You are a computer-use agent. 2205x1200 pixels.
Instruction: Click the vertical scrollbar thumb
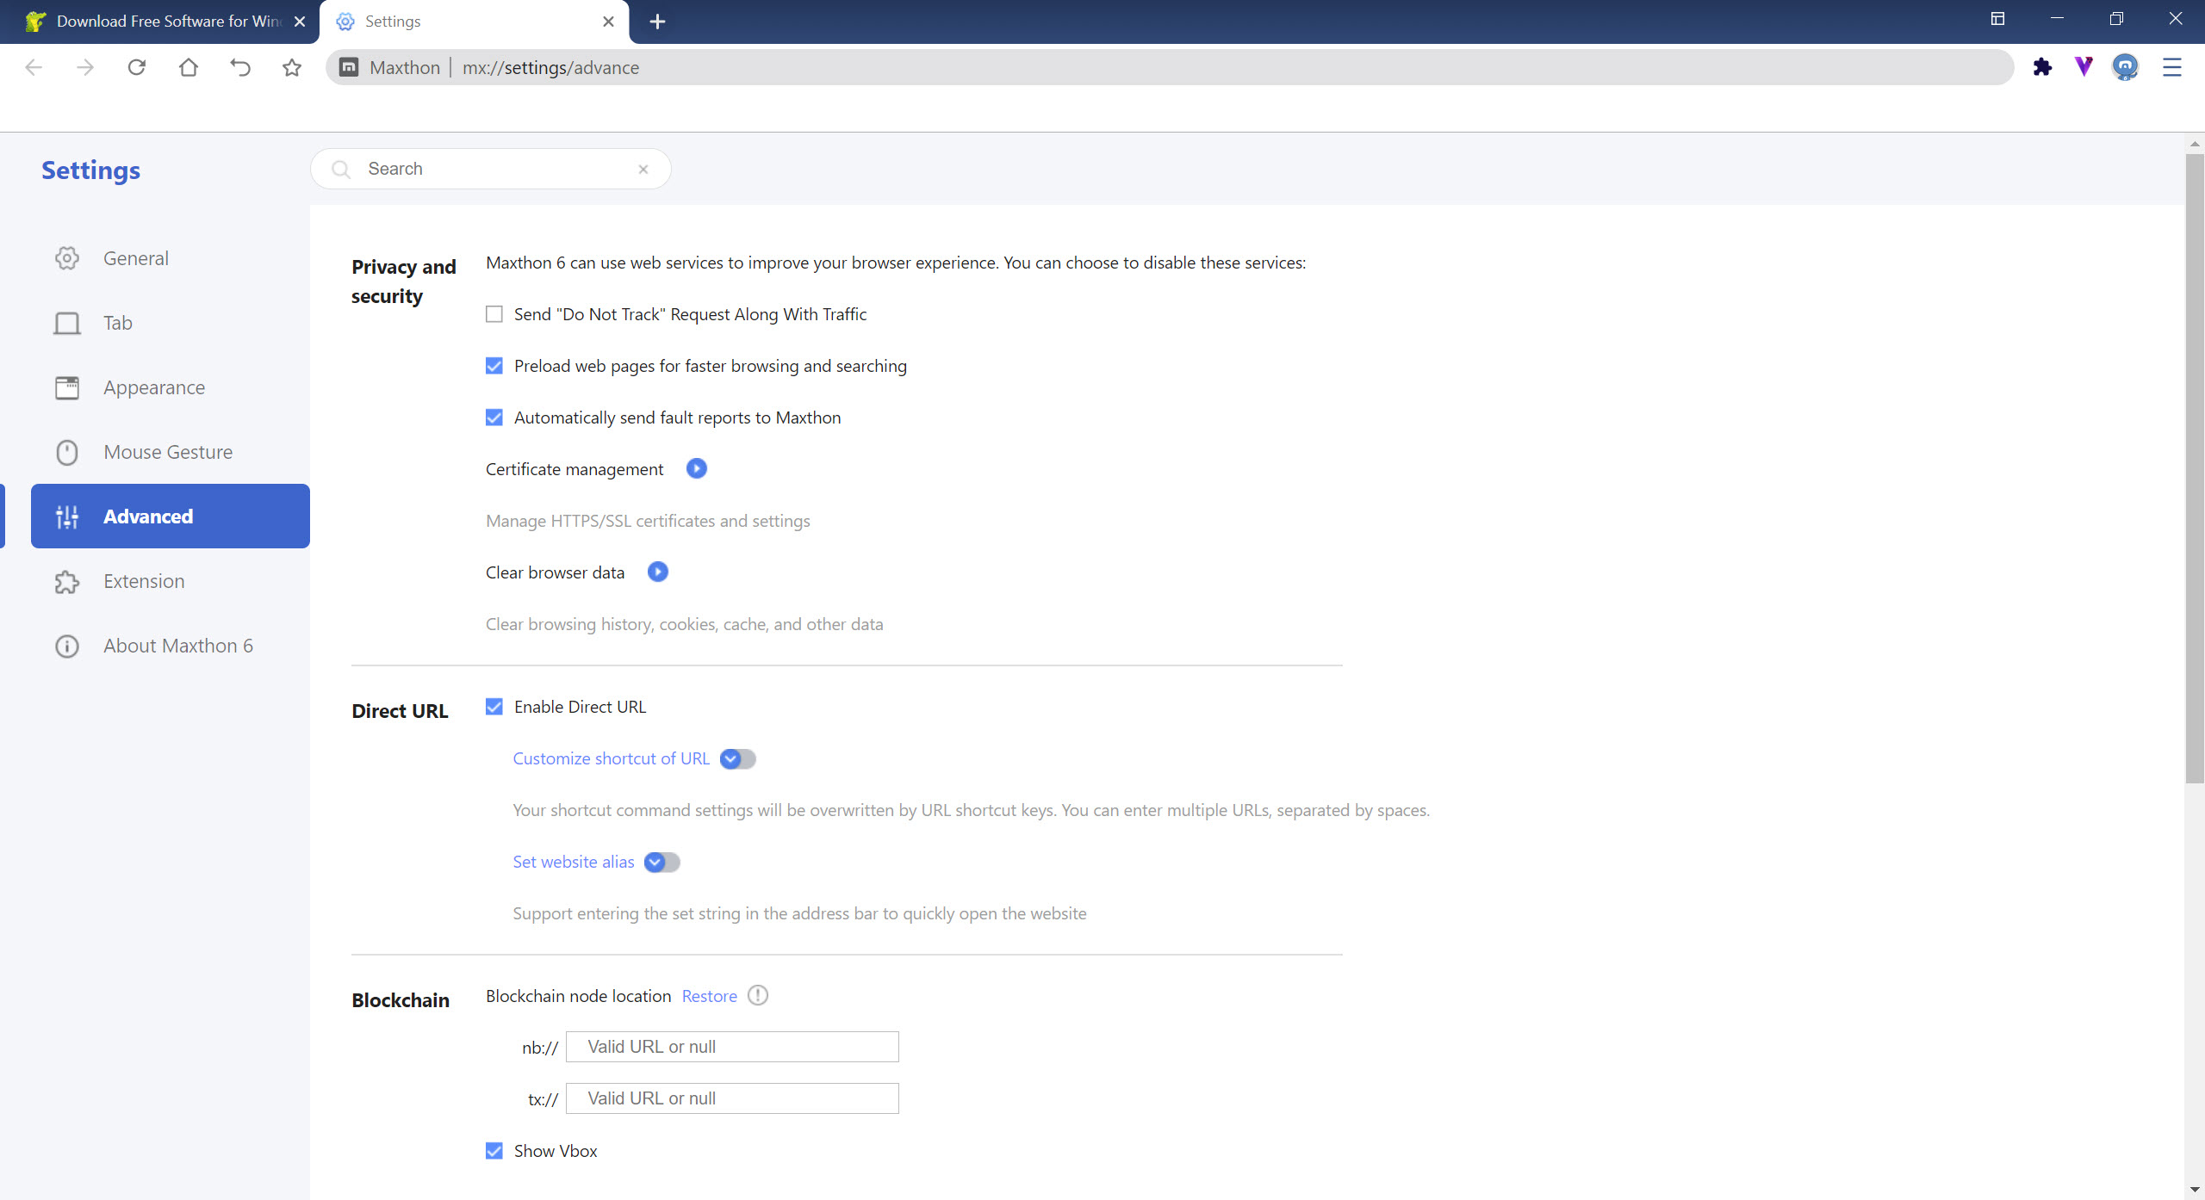point(2195,469)
